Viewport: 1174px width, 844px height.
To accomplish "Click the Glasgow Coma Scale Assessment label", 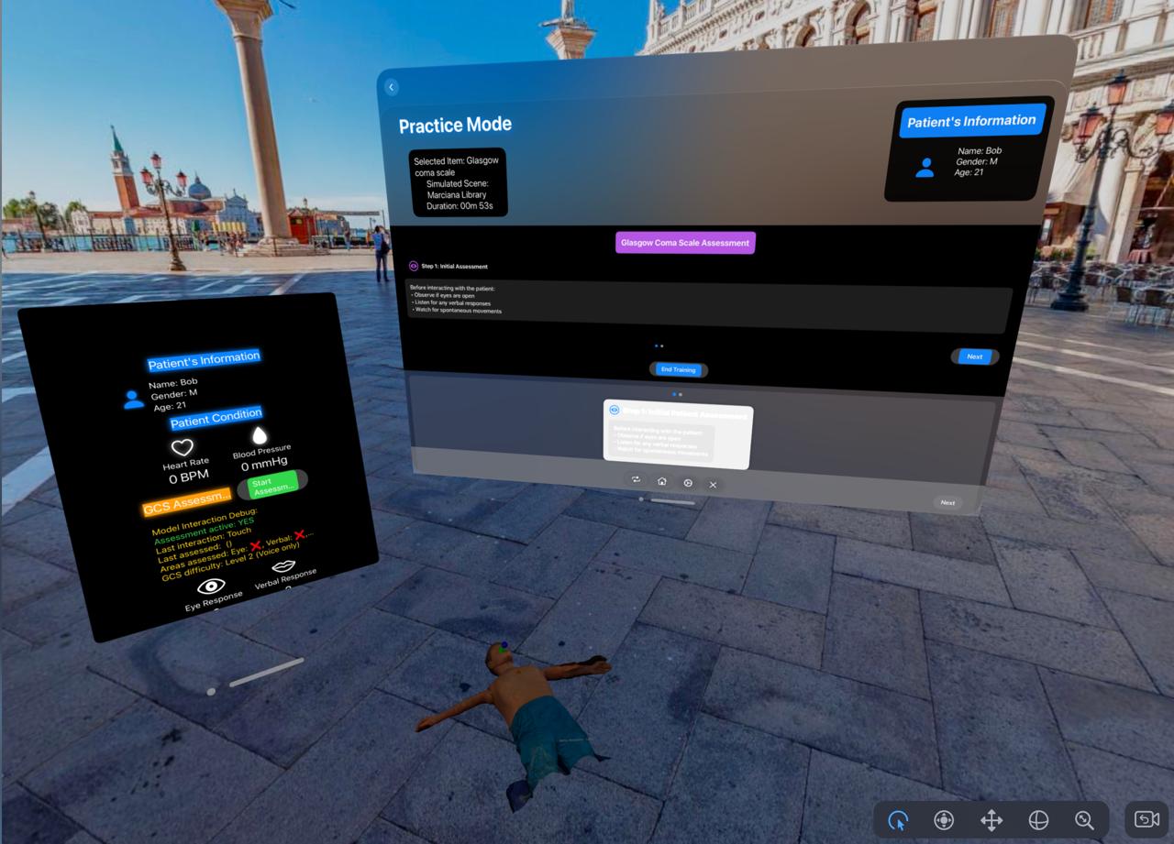I will click(685, 243).
